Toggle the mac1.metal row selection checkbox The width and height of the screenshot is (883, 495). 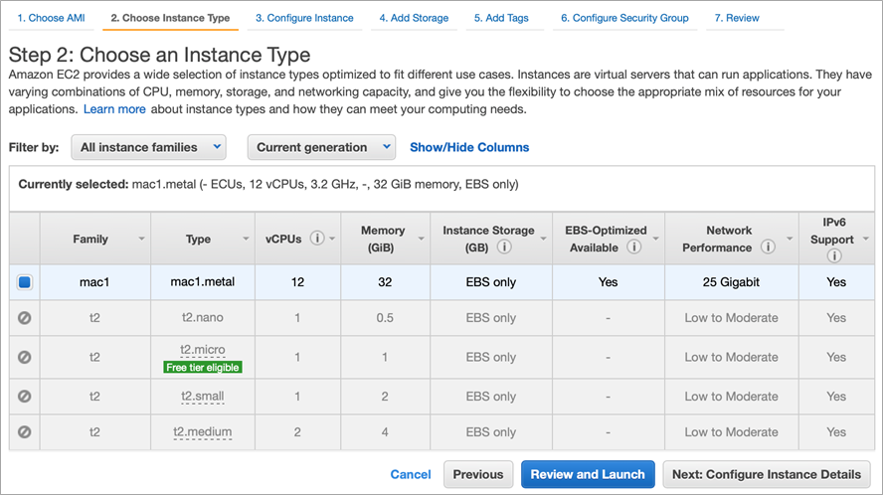[x=25, y=282]
